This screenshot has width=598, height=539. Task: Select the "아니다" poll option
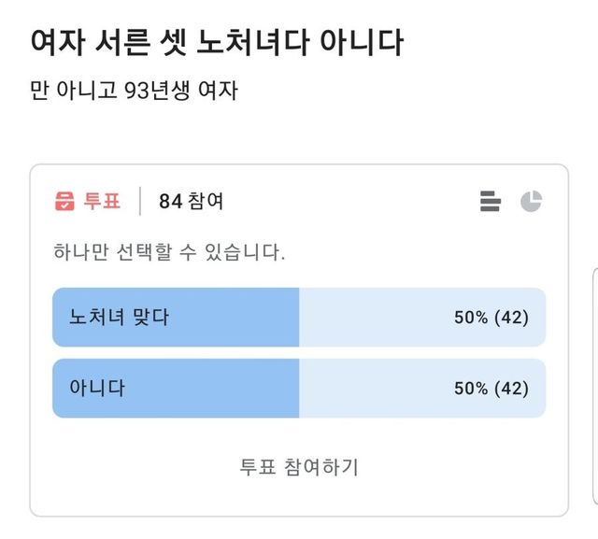[97, 388]
